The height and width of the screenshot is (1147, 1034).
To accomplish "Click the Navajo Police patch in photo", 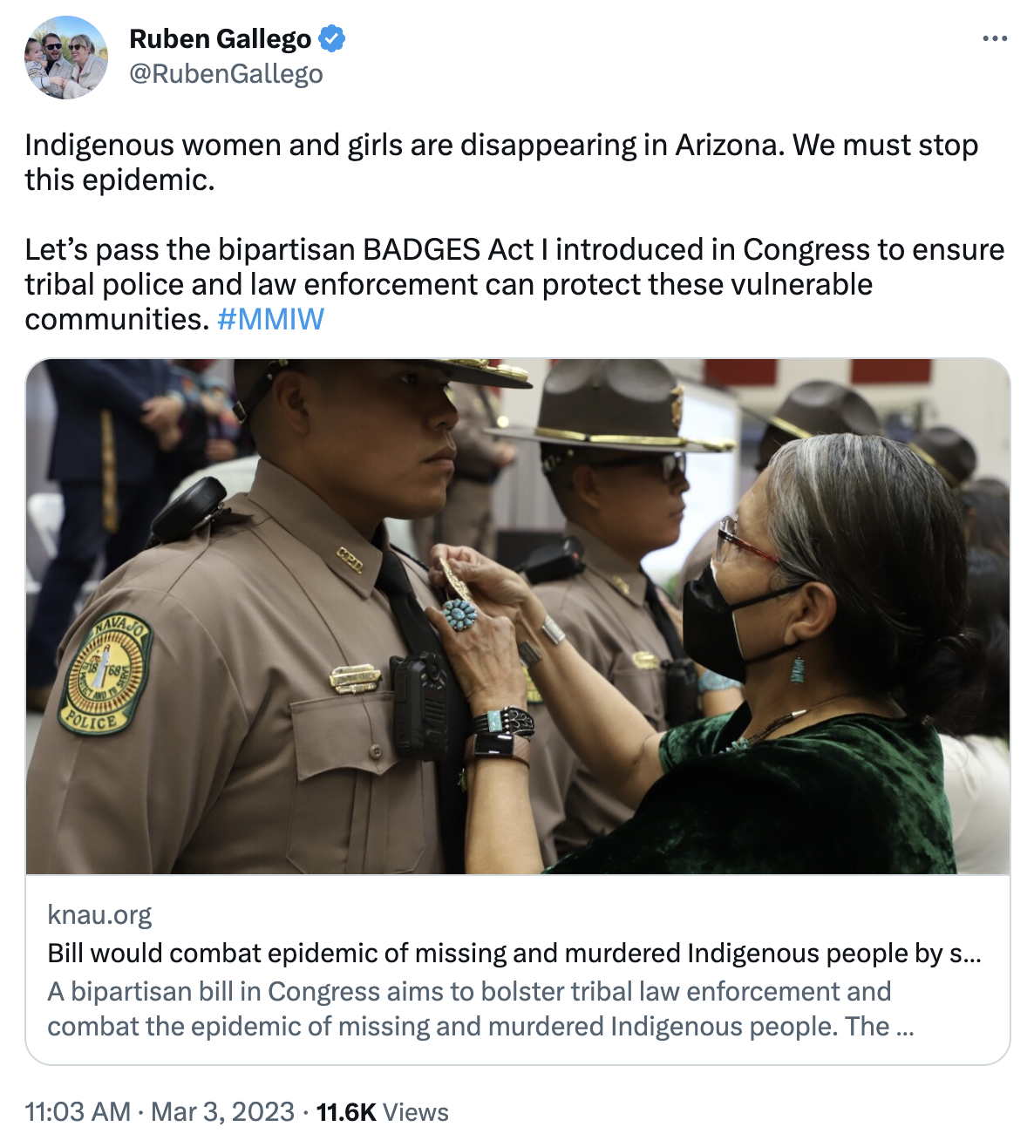I will tap(105, 673).
